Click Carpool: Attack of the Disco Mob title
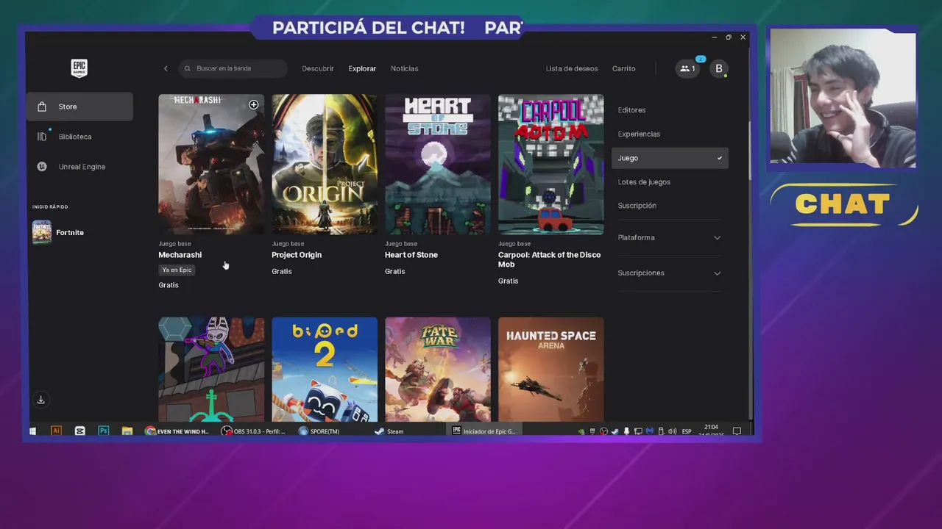This screenshot has width=942, height=529. [549, 259]
